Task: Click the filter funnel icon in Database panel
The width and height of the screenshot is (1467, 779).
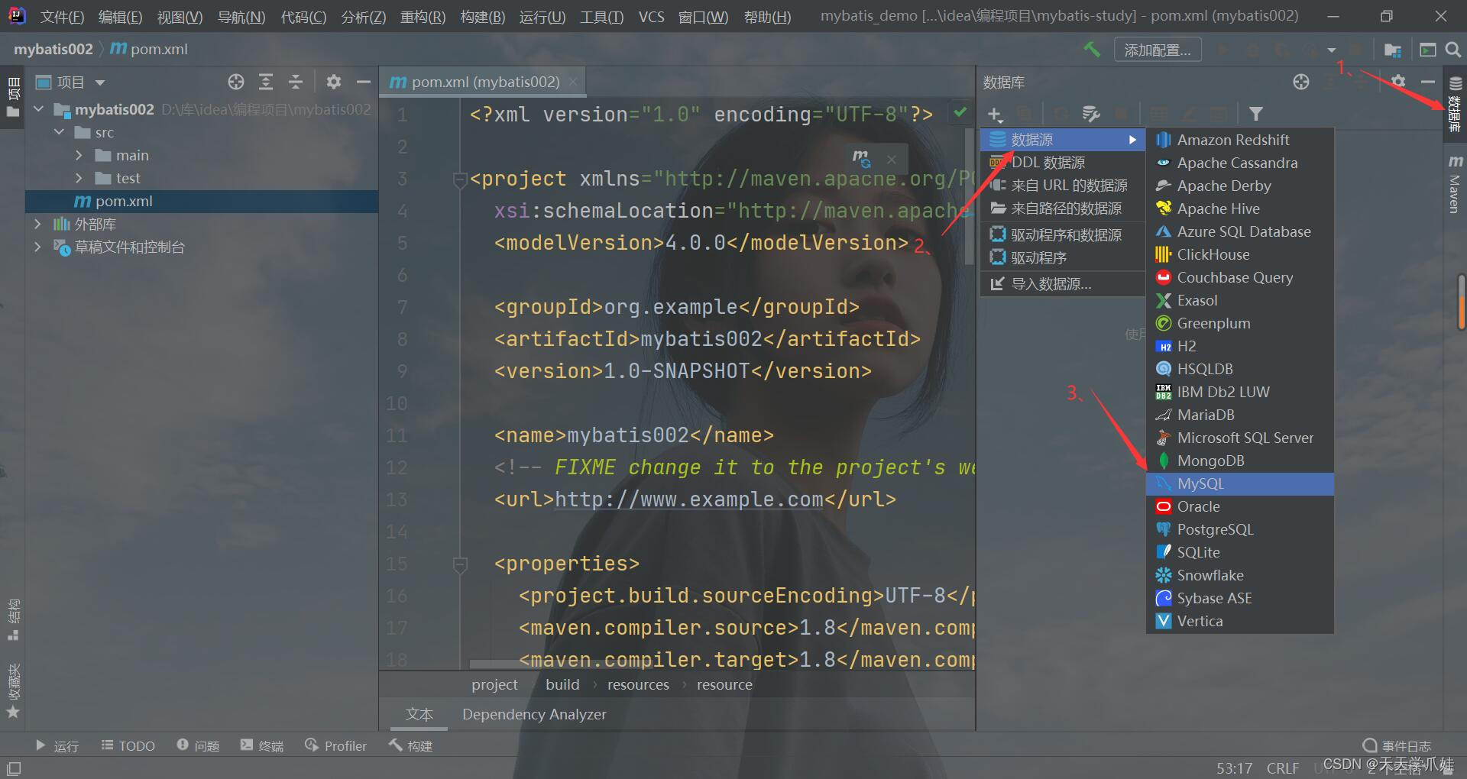Action: 1255,115
